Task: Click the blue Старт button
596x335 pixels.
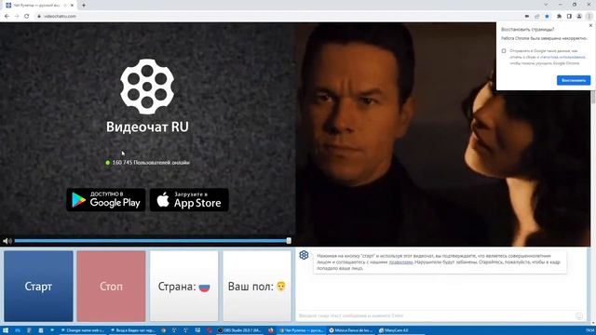Action: pyautogui.click(x=38, y=286)
